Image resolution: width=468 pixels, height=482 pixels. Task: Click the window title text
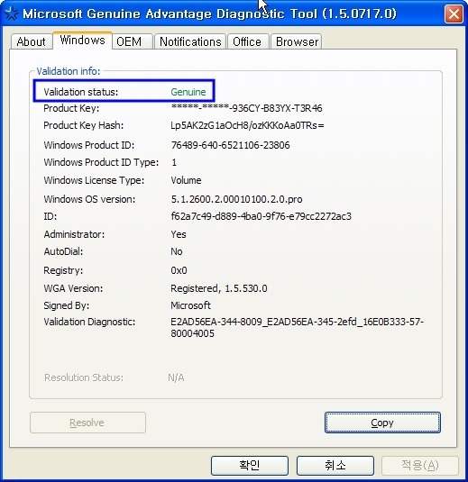tap(209, 14)
